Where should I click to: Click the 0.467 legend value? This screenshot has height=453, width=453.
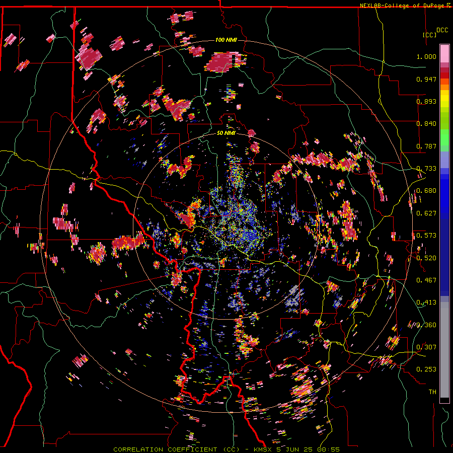[426, 280]
